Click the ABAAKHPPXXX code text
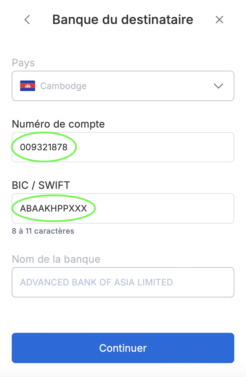 53,208
